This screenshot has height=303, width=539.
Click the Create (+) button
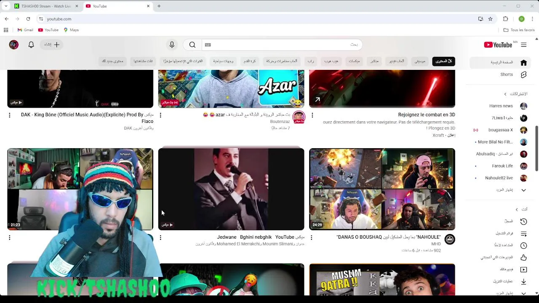[x=53, y=45]
